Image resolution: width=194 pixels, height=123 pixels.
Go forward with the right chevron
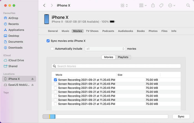52,6
